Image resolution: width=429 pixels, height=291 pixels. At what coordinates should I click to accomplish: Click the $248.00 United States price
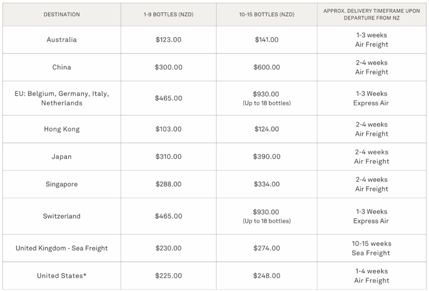(x=266, y=276)
